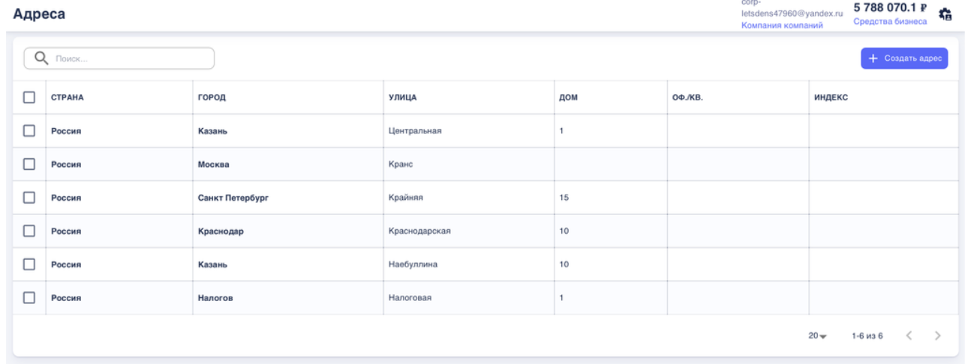Check the Налогов row checkbox
Image resolution: width=971 pixels, height=364 pixels.
click(x=29, y=297)
